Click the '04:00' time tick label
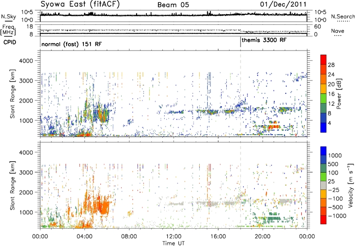Screen dimensions: 355x246 tap(85, 237)
